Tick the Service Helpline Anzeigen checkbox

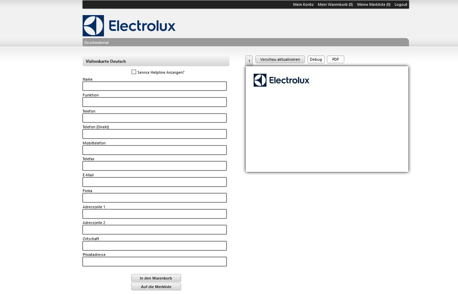134,72
